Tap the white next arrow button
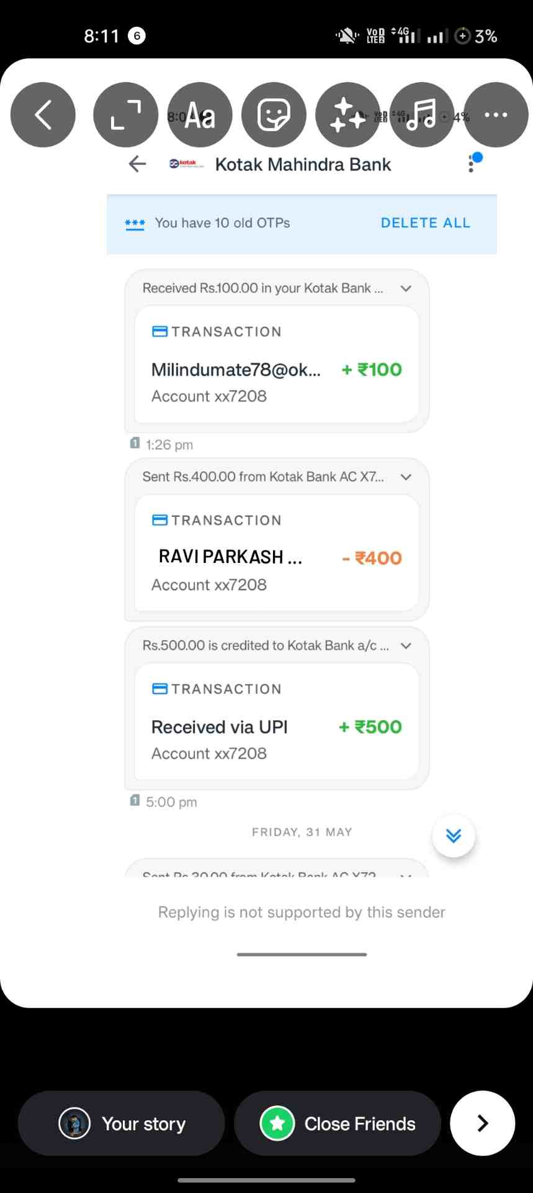Image resolution: width=533 pixels, height=1193 pixels. 483,1123
